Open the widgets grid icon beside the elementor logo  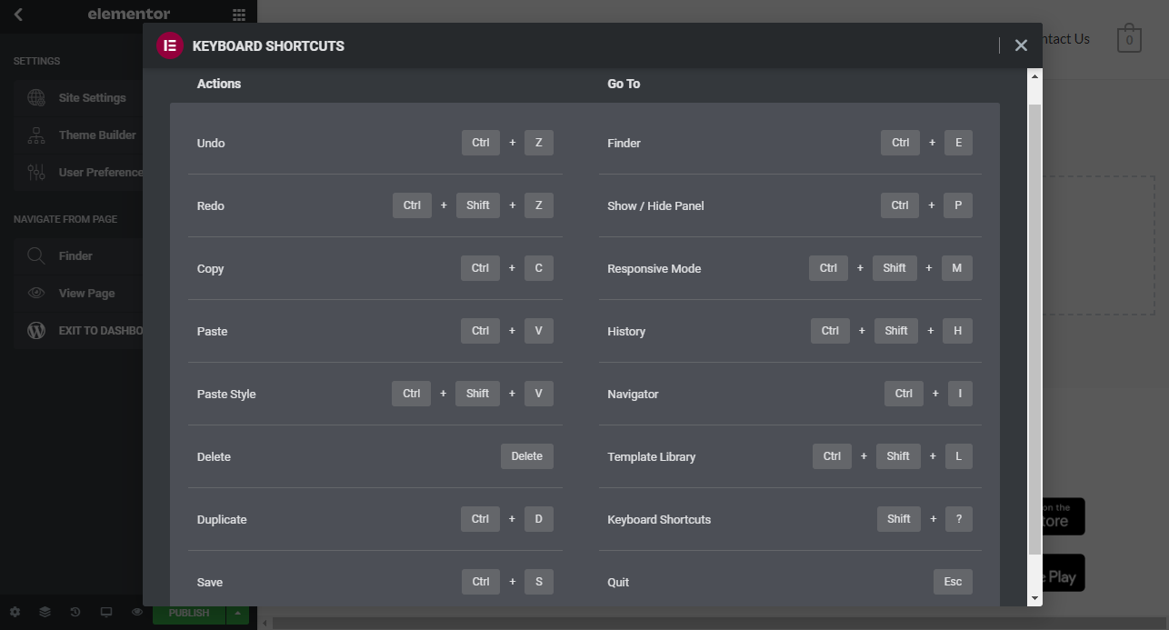pos(238,15)
